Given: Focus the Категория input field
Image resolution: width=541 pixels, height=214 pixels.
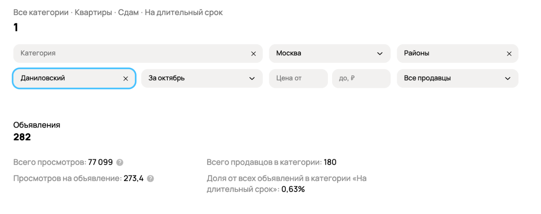Looking at the screenshot, I should point(132,53).
